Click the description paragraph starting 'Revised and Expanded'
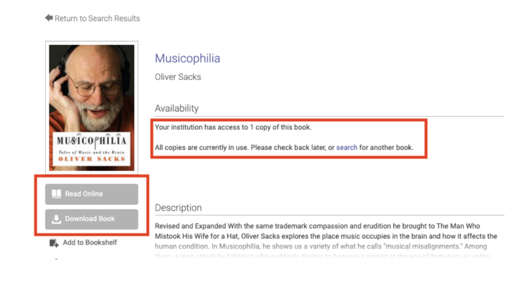This screenshot has height=281, width=522. tap(326, 236)
